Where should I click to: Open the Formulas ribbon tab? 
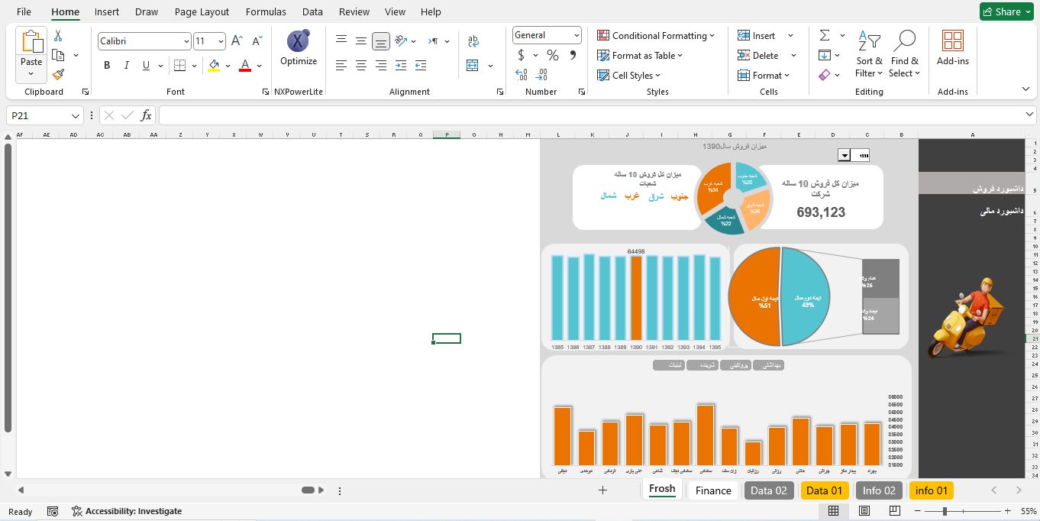pos(266,11)
